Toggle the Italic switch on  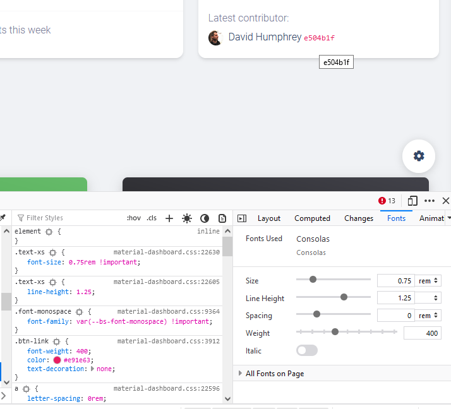pyautogui.click(x=307, y=350)
